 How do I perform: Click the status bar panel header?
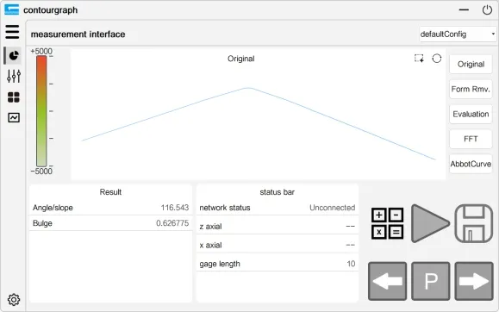click(277, 192)
